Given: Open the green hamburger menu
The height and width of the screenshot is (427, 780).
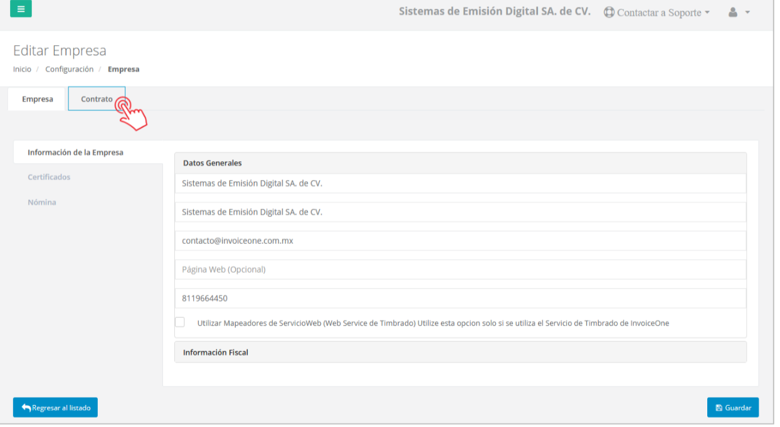Looking at the screenshot, I should point(21,9).
